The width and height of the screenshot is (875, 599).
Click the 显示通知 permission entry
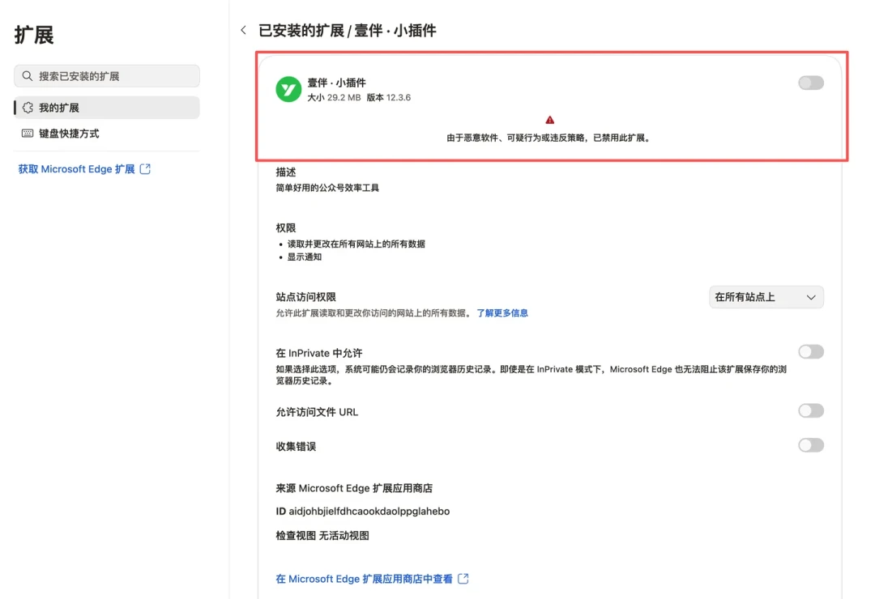click(304, 257)
